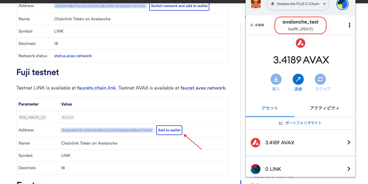The height and width of the screenshot is (184, 368).
Task: Open the Avalanche FUJI C-Chain network dropdown
Action: coord(298,4)
